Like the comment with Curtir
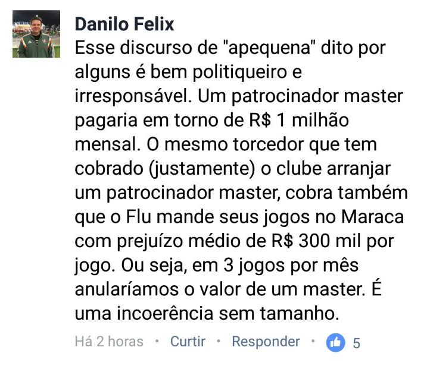The image size is (427, 366). (188, 341)
